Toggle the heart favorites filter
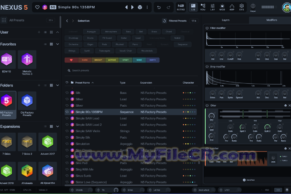The width and height of the screenshot is (291, 194). [x=71, y=60]
